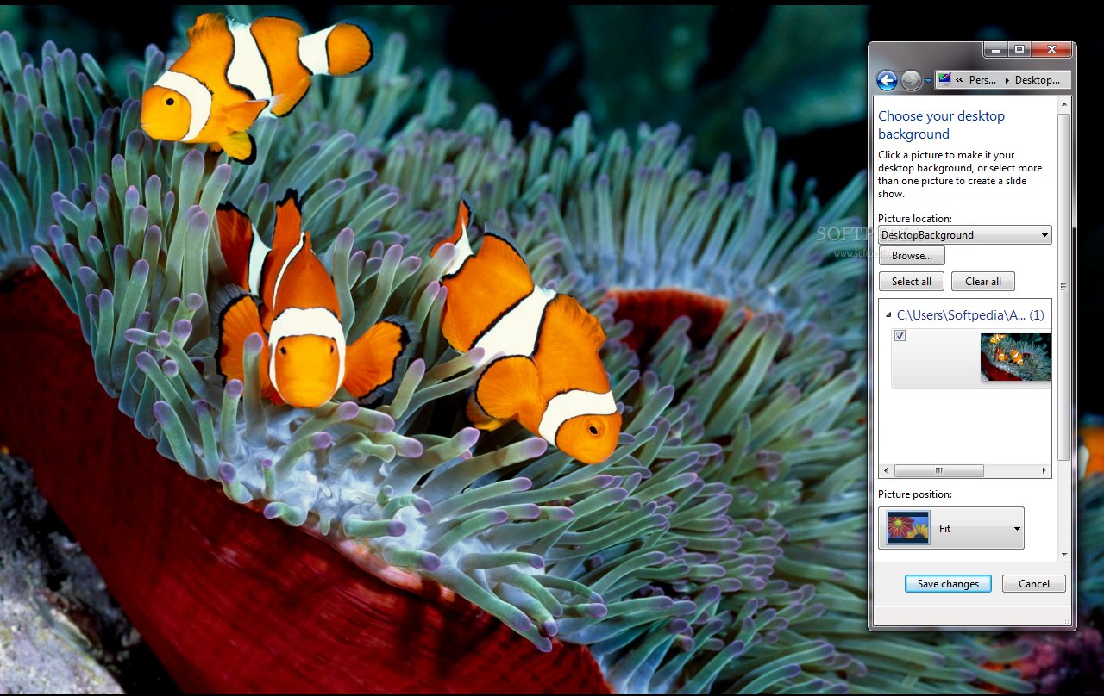Go back with the blue Back arrow
The width and height of the screenshot is (1104, 696).
[x=887, y=80]
